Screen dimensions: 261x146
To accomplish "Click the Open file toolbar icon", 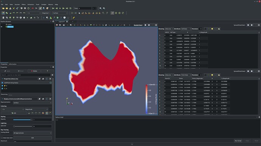I will point(3,8).
